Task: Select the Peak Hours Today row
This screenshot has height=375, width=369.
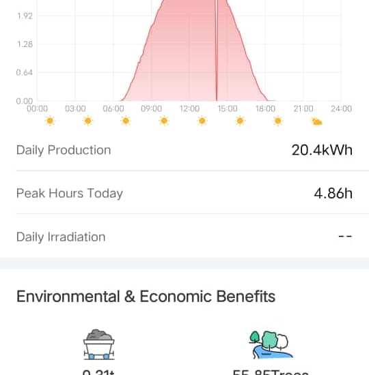Action: click(x=184, y=193)
